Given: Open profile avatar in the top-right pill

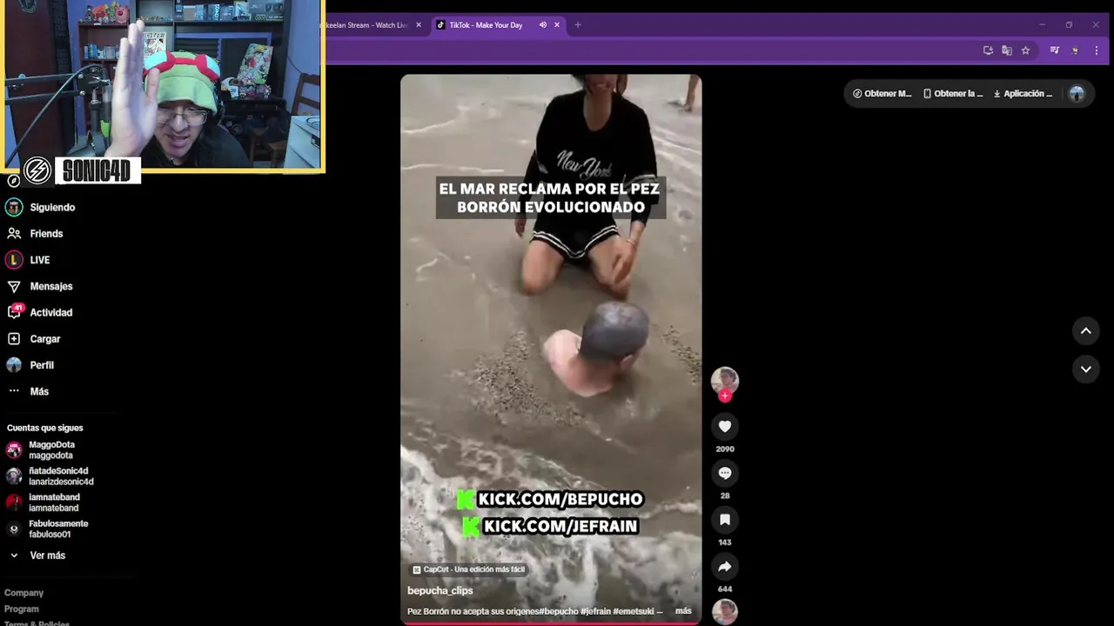Looking at the screenshot, I should (1077, 94).
